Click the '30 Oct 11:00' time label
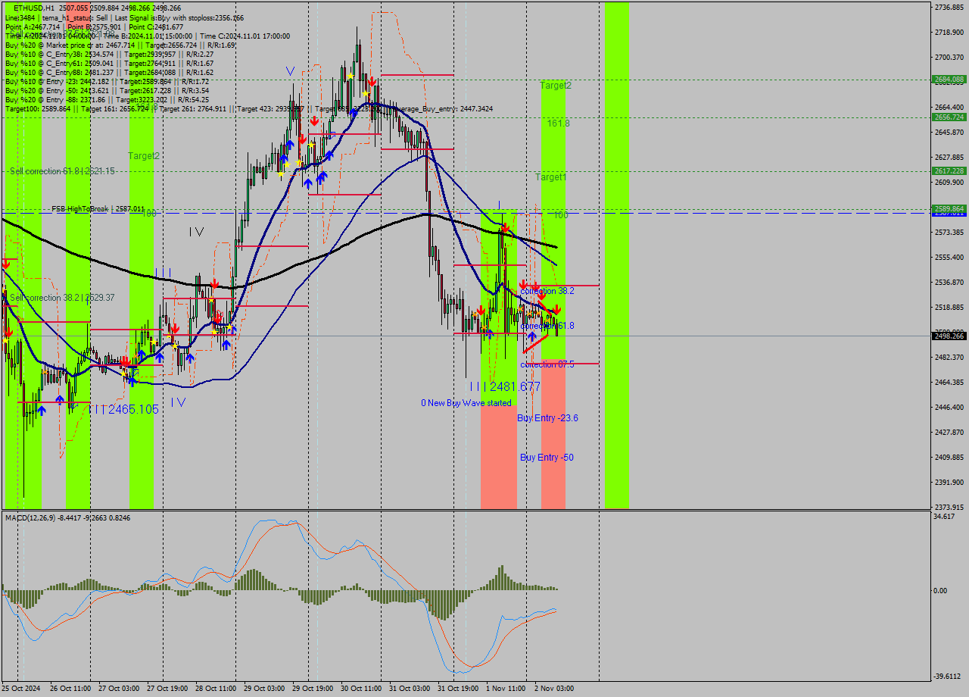The image size is (969, 697). 360,689
